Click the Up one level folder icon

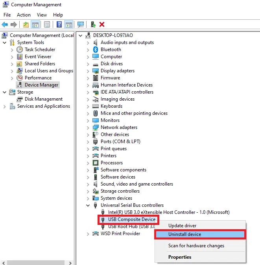click(x=26, y=24)
